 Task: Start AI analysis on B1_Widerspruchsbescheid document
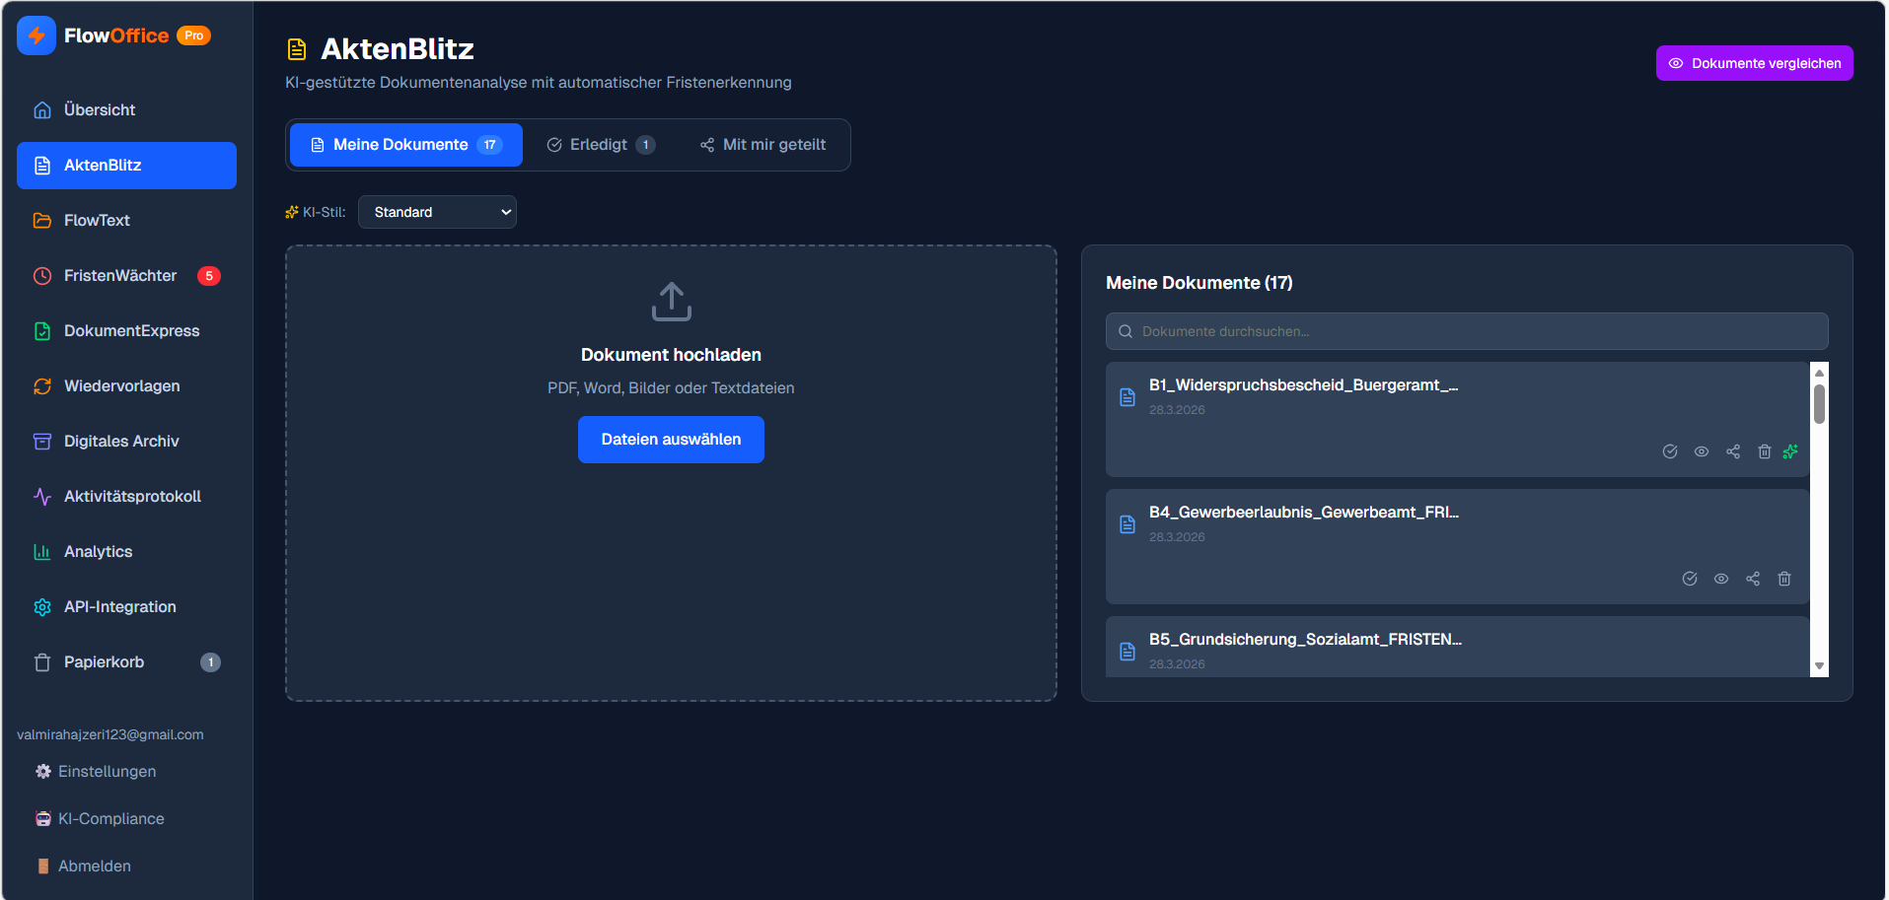[1791, 451]
